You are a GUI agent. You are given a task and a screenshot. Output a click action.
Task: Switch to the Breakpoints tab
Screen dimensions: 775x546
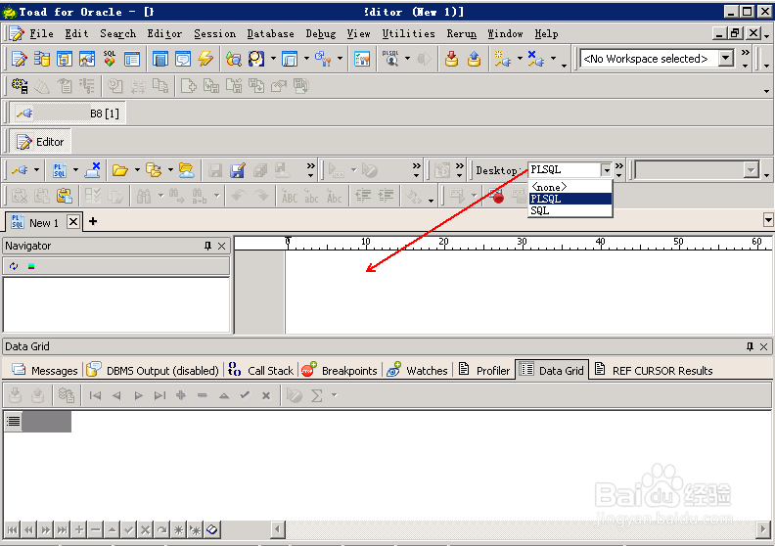340,371
